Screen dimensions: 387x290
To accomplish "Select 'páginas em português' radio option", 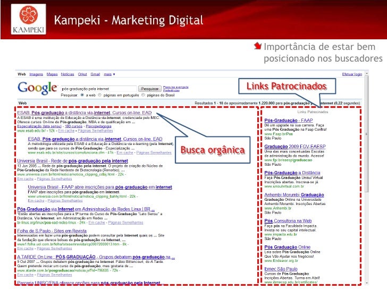I will [x=100, y=95].
